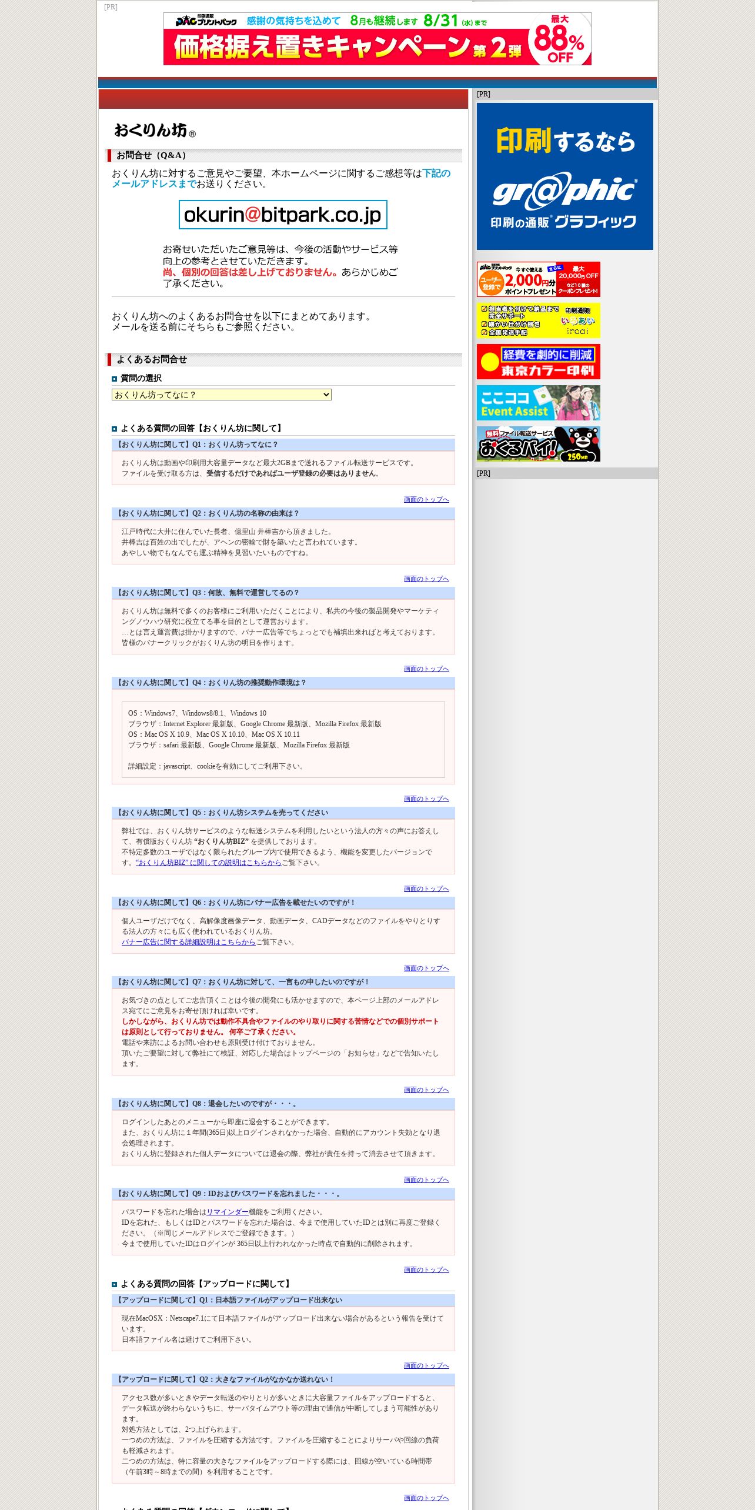This screenshot has width=755, height=1510.
Task: Click upload Q2 大きなファイルがなかなか送れない header
Action: click(283, 1379)
